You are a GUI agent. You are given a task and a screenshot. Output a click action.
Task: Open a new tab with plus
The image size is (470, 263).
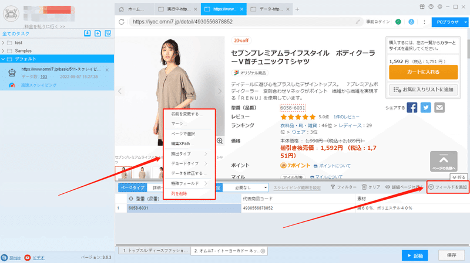[297, 9]
